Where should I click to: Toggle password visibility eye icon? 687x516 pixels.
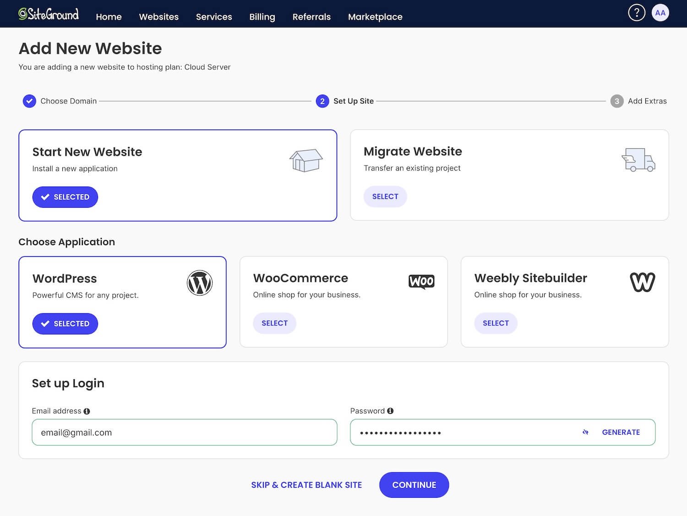[585, 432]
